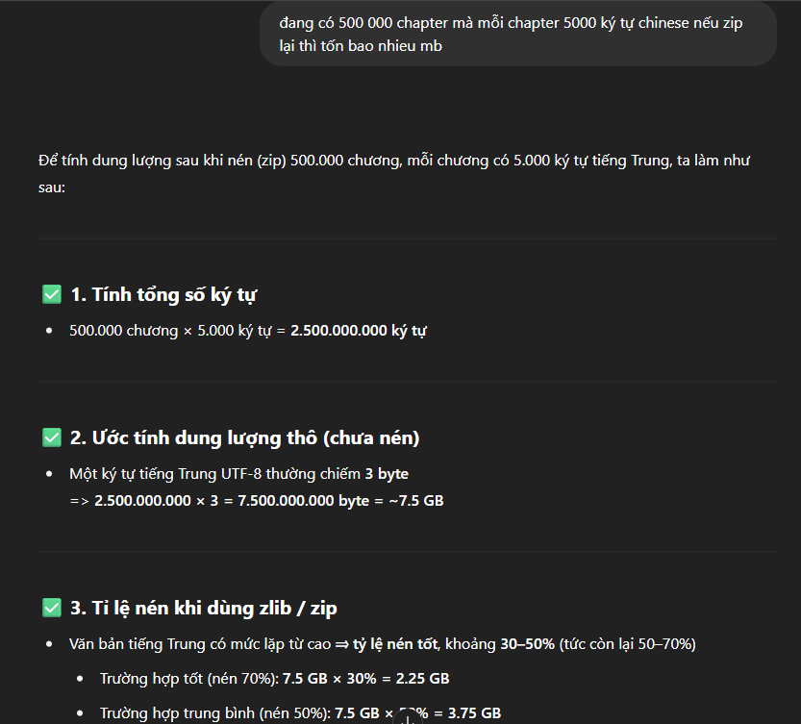Screen dimensions: 801x724
Task: Click the bold 30–50% figure
Action: pos(527,644)
